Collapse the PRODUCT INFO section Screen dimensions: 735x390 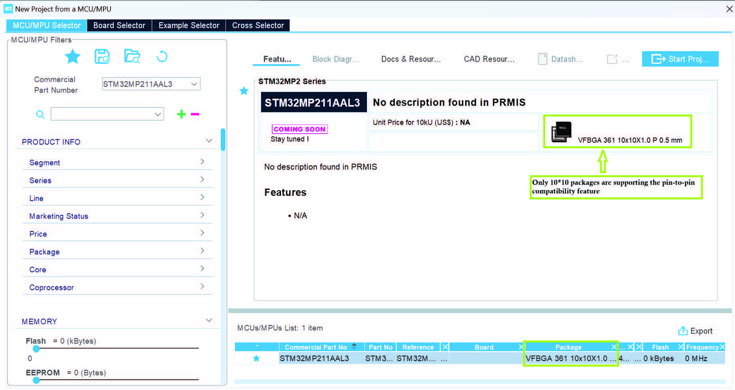pos(209,141)
